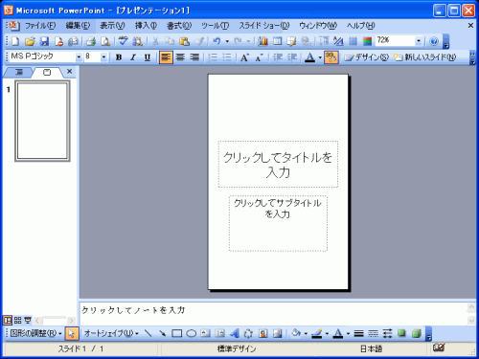Toggle the Select Objects pointer tool
The width and height of the screenshot is (479, 359).
click(x=72, y=333)
